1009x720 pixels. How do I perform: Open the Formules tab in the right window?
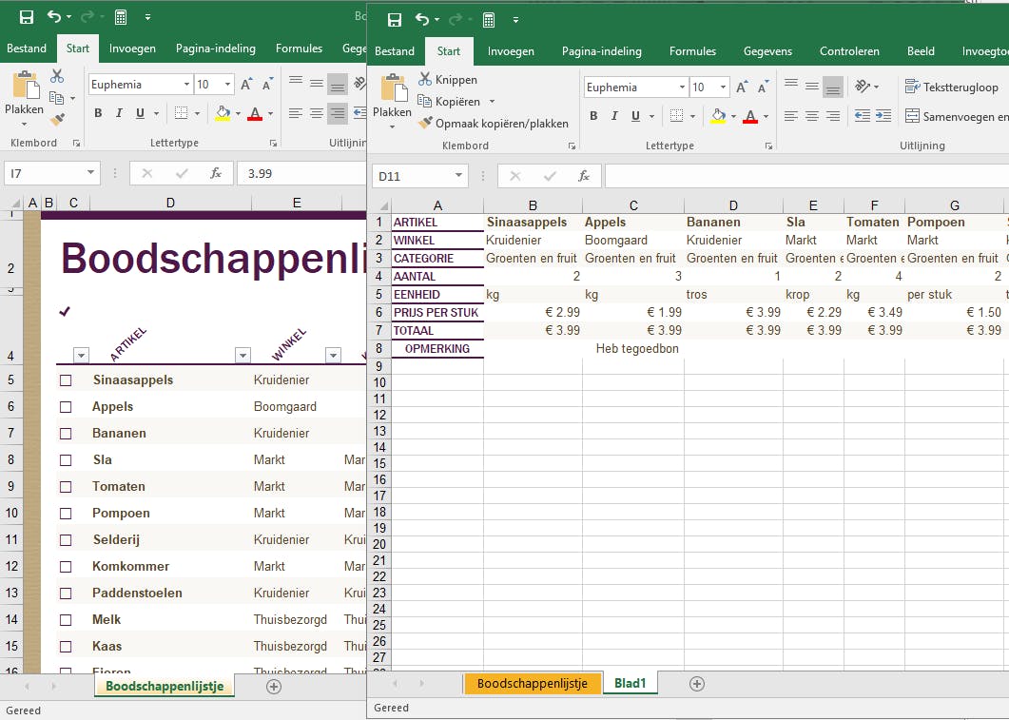pos(692,51)
